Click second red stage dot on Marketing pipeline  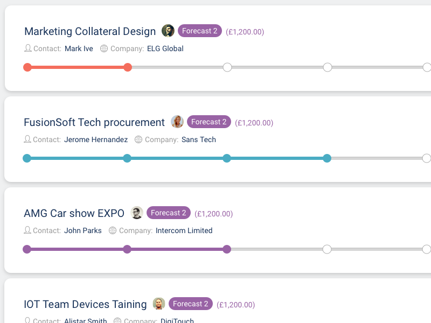point(128,67)
